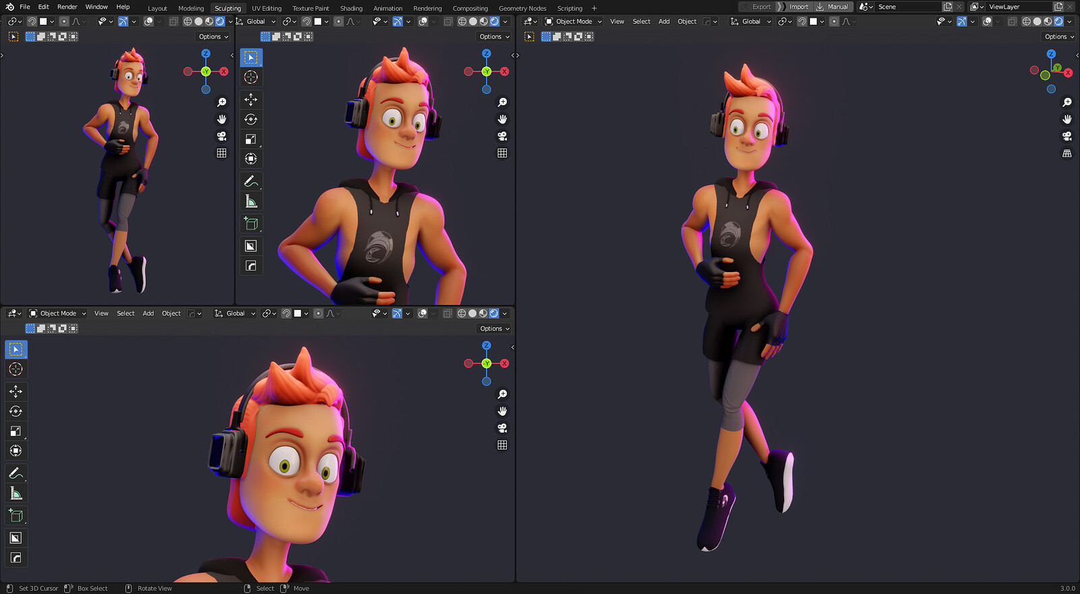This screenshot has height=594, width=1080.
Task: Select the Measure tool in bottom viewport
Action: point(16,493)
